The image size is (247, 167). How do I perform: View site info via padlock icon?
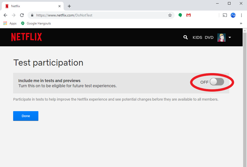point(32,15)
